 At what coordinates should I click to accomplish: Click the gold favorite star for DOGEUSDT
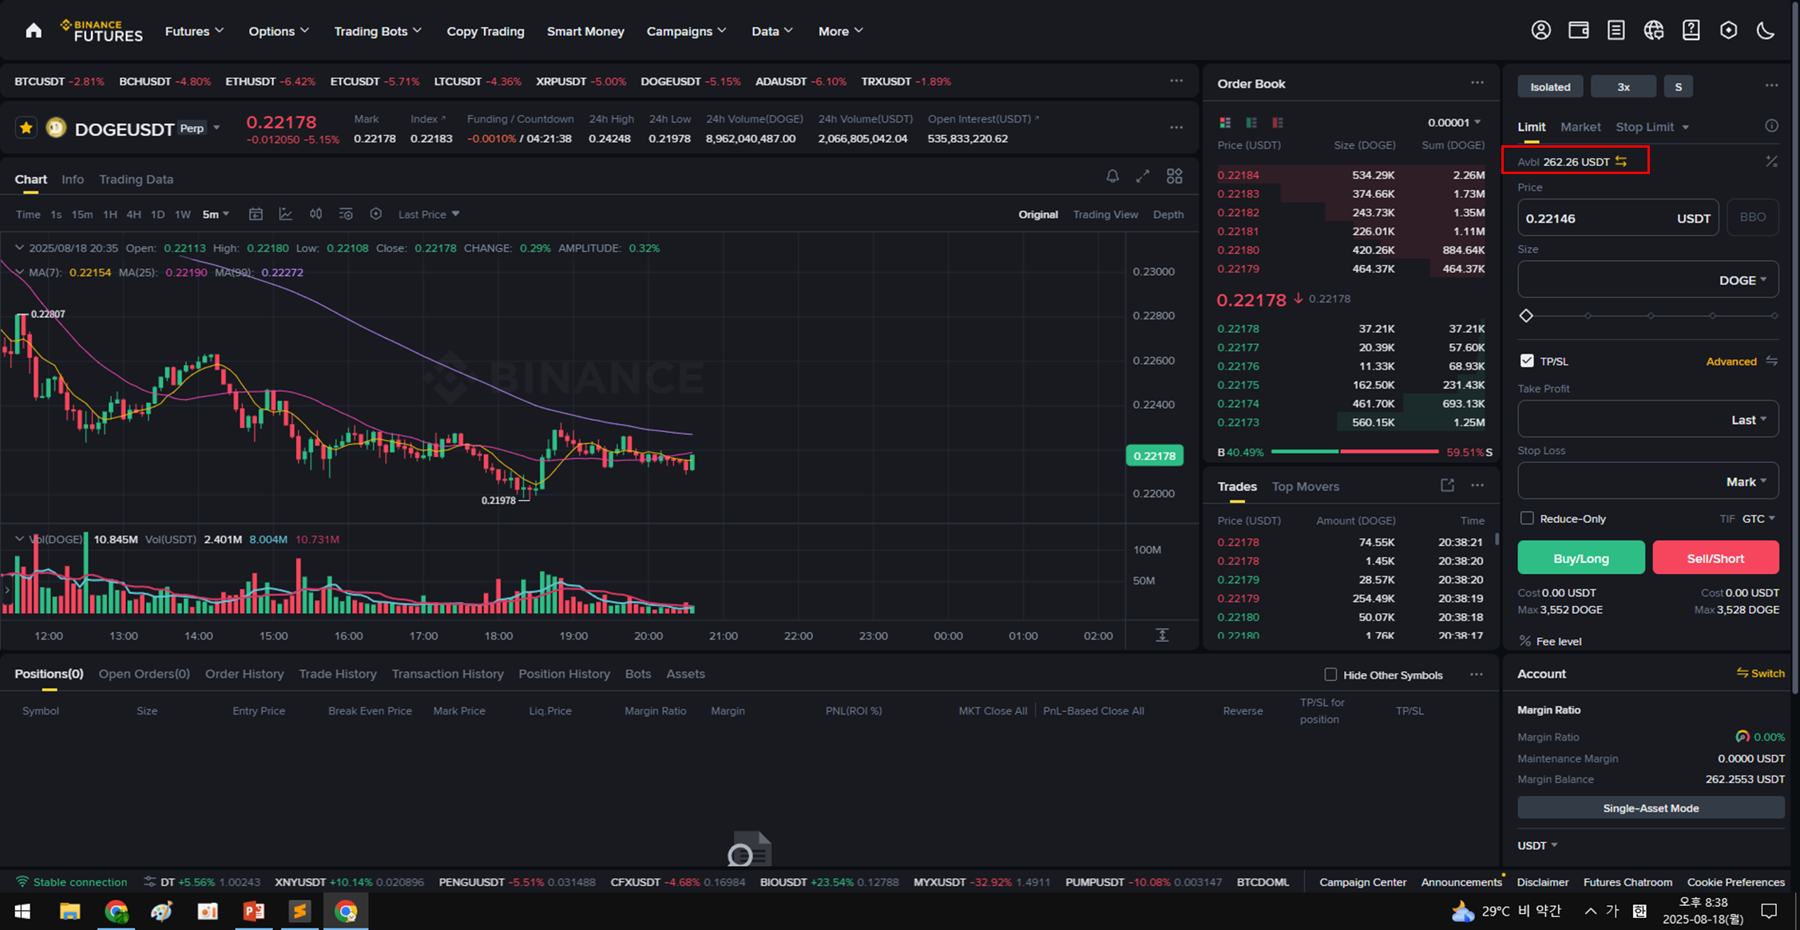point(26,128)
